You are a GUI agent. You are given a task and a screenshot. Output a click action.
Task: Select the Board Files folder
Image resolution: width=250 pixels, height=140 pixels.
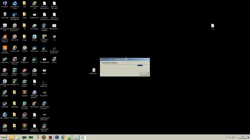coord(15,105)
